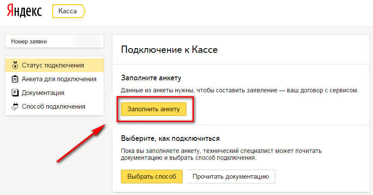373x195 pixels.
Task: Click the Номер заявки label
Action: point(29,42)
